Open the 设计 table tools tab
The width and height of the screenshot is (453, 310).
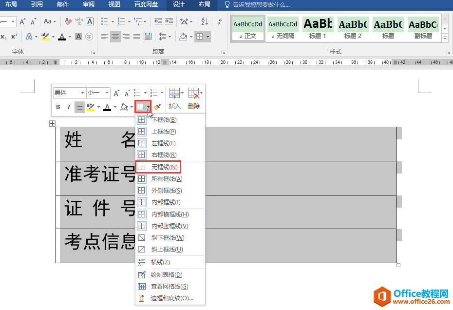tap(179, 4)
